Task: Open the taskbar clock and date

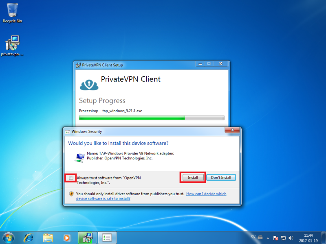Action: (x=309, y=237)
